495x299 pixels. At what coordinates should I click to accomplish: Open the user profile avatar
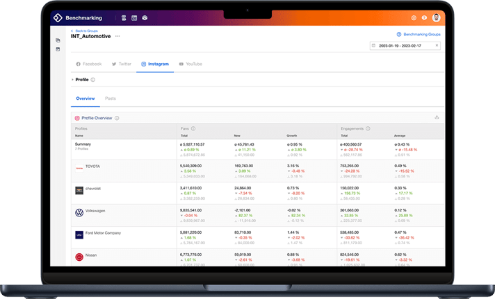437,17
